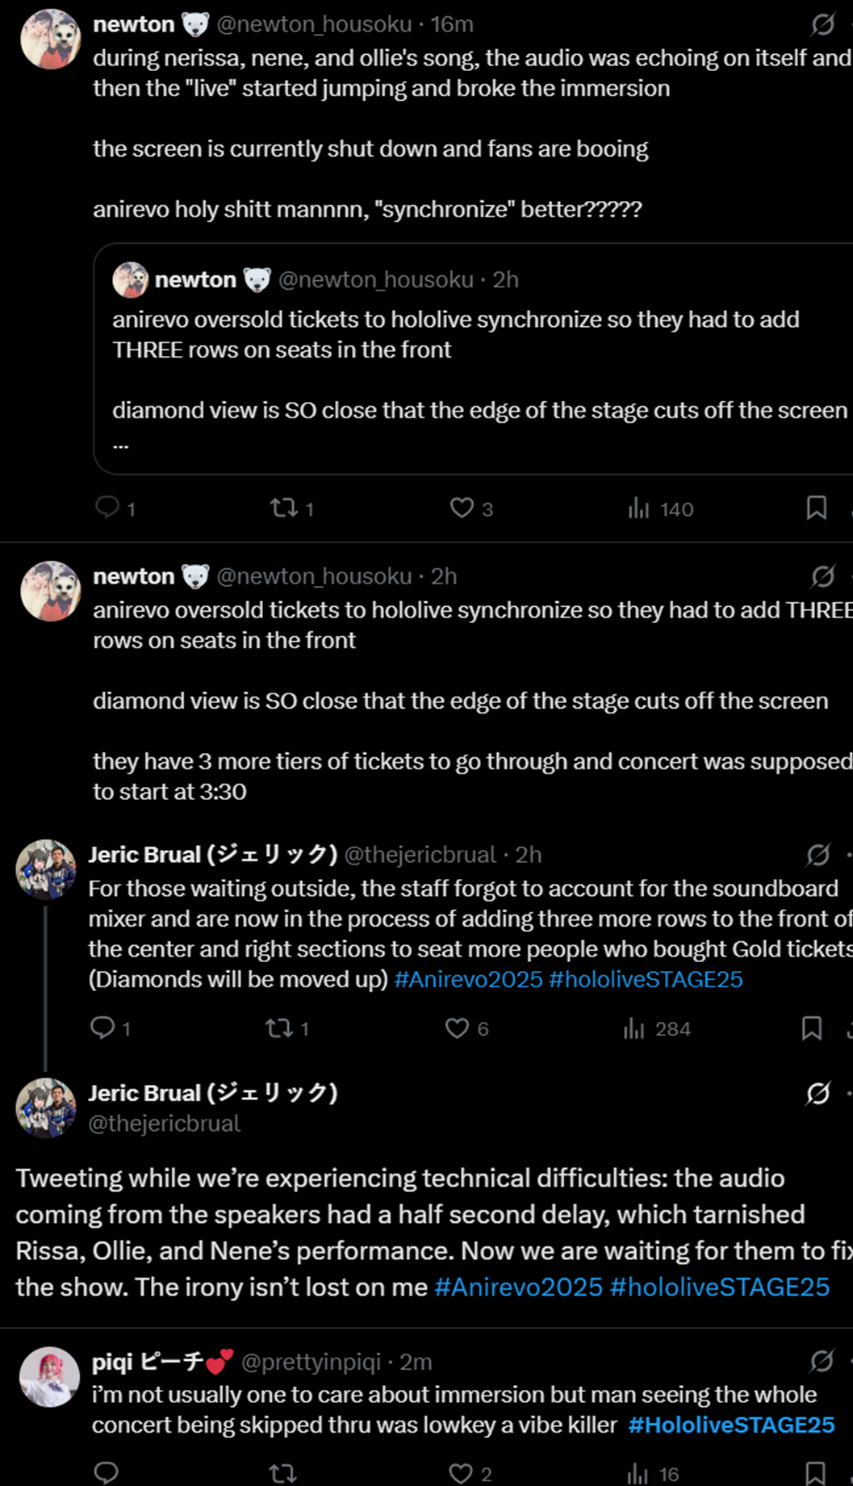853x1486 pixels.
Task: Open #Anirevo2025 hashtag in soundboard tweet
Action: pyautogui.click(x=468, y=979)
